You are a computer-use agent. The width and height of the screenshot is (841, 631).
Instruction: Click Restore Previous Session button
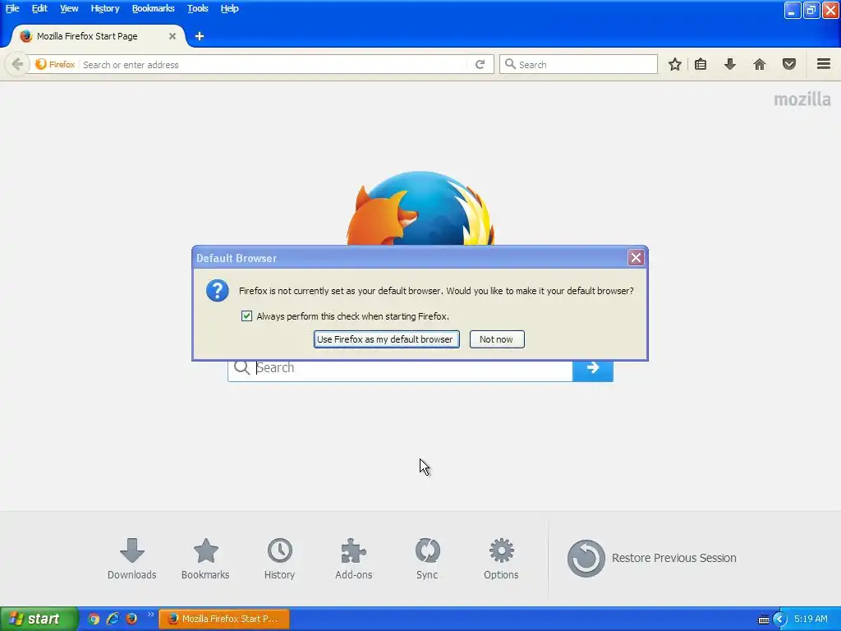(651, 558)
